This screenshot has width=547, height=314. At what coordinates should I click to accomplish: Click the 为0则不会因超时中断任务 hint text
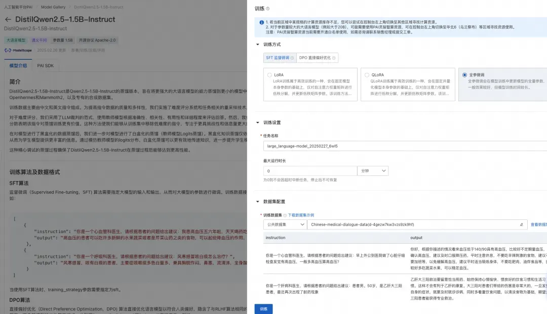coord(300,180)
